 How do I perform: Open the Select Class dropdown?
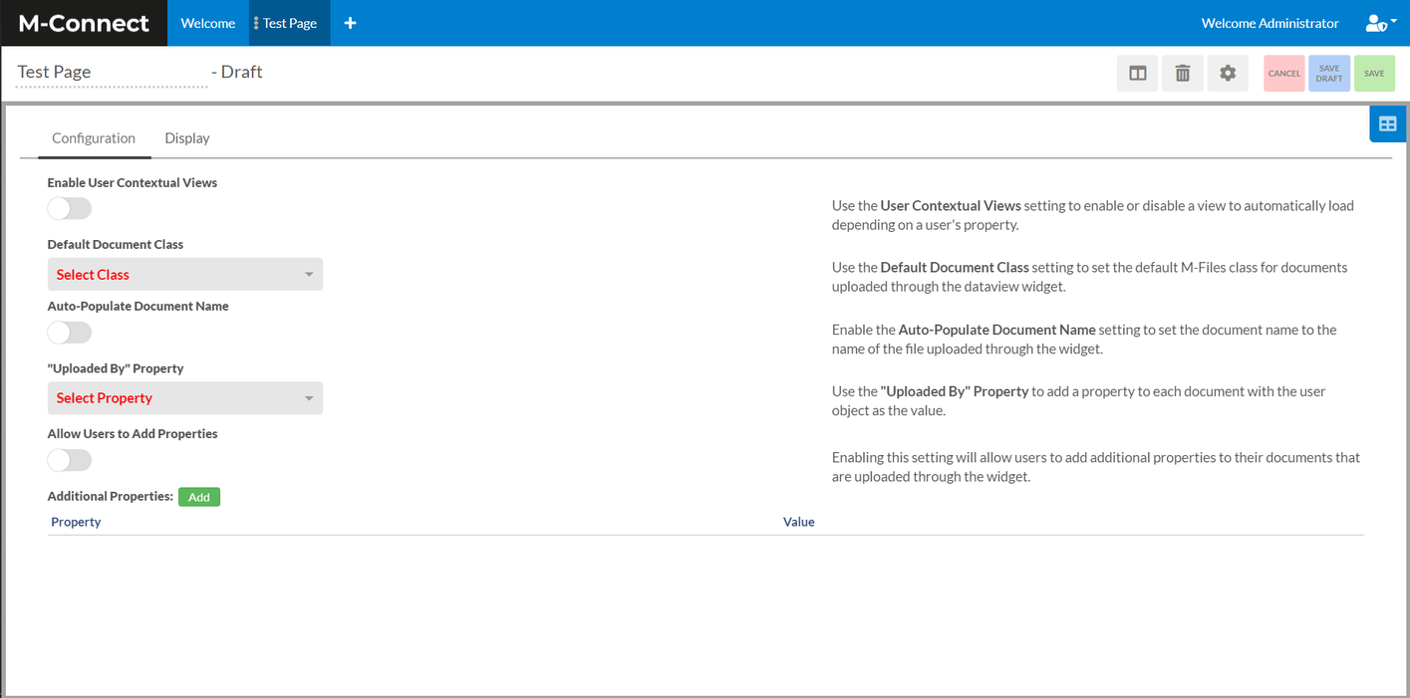pyautogui.click(x=185, y=275)
